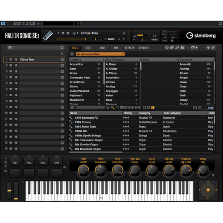223x223 pixels.
Task: Click the Steinberg logo
Action: point(201,36)
